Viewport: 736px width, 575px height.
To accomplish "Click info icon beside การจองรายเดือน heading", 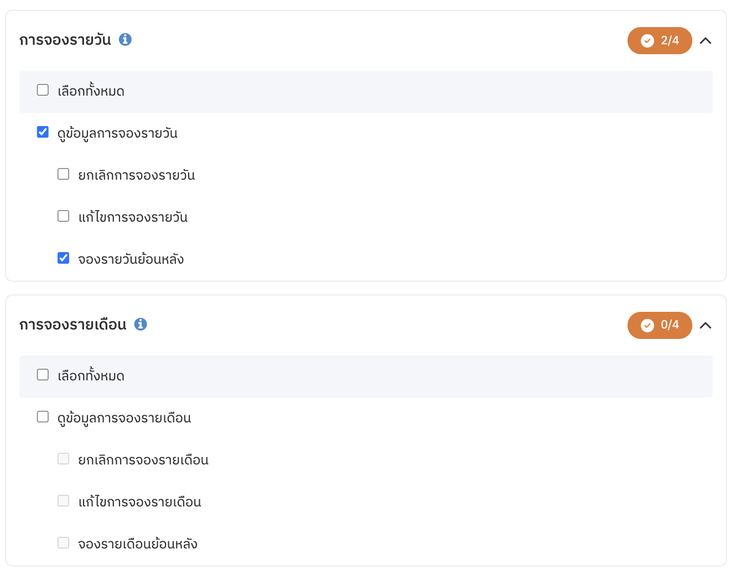I will tap(141, 325).
